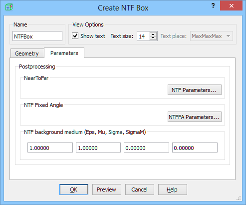Open the Text place dropdown
The image size is (246, 205).
(x=212, y=36)
